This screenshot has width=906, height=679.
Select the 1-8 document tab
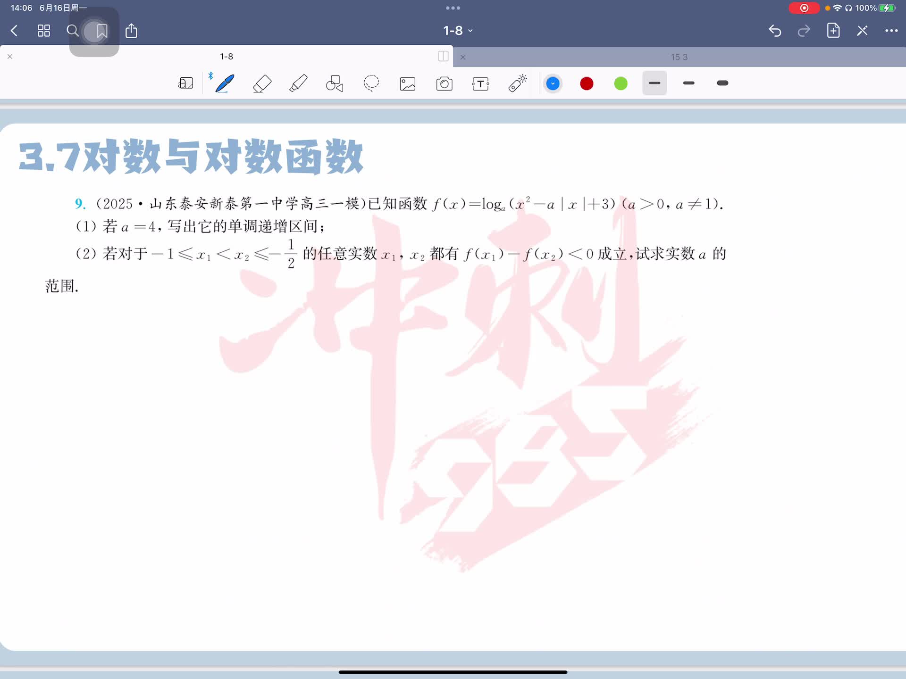(x=226, y=56)
